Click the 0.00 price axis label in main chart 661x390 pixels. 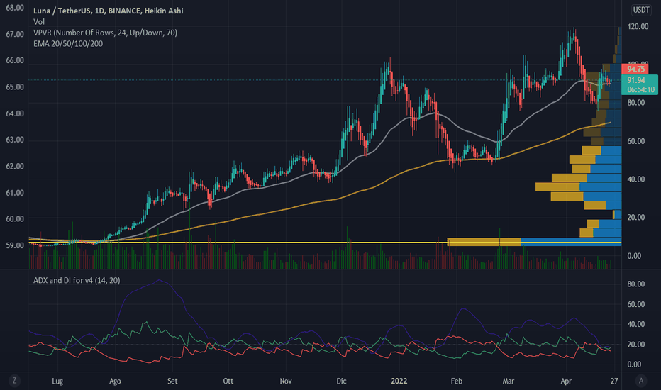634,255
